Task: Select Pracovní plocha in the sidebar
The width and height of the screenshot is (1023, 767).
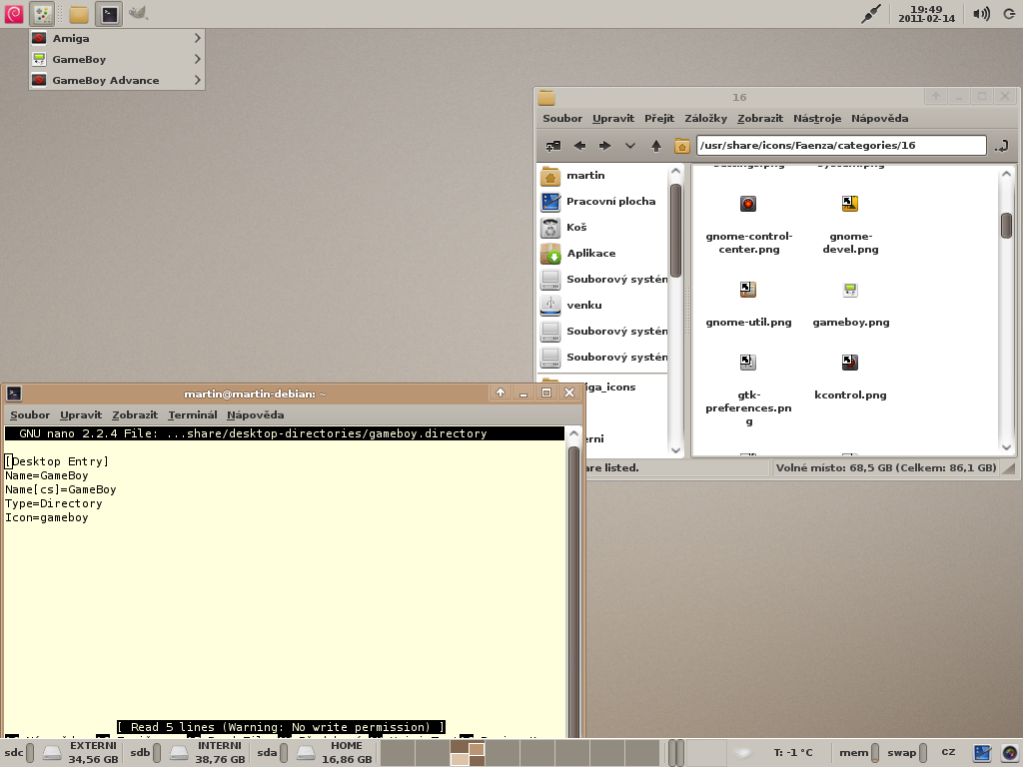Action: 603,202
